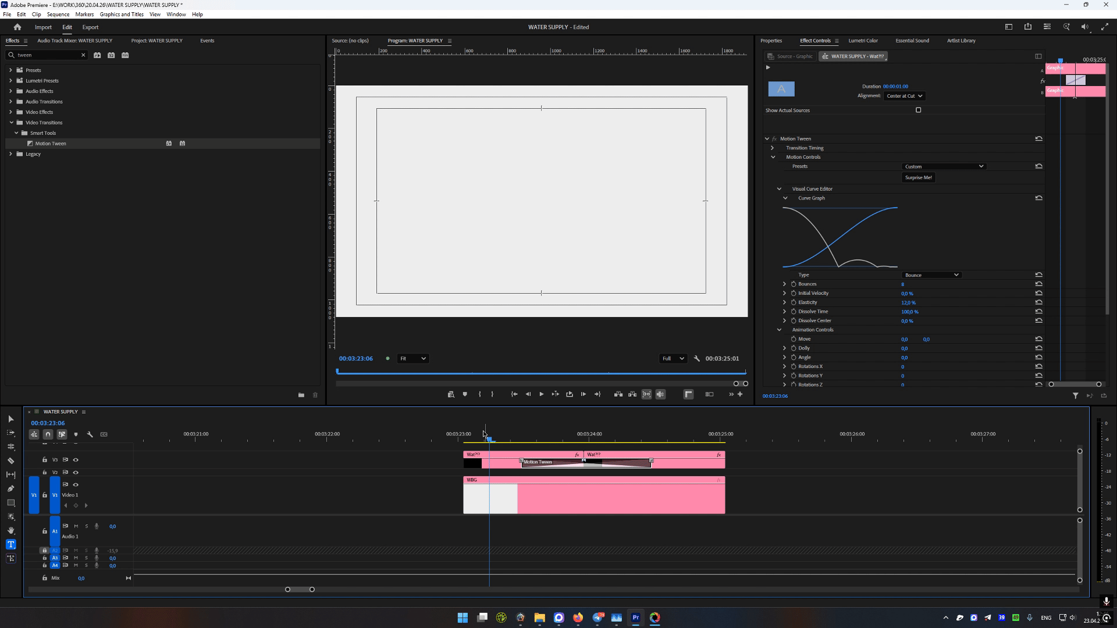The width and height of the screenshot is (1117, 628).
Task: Click the Selection tool arrow
Action: [x=10, y=419]
